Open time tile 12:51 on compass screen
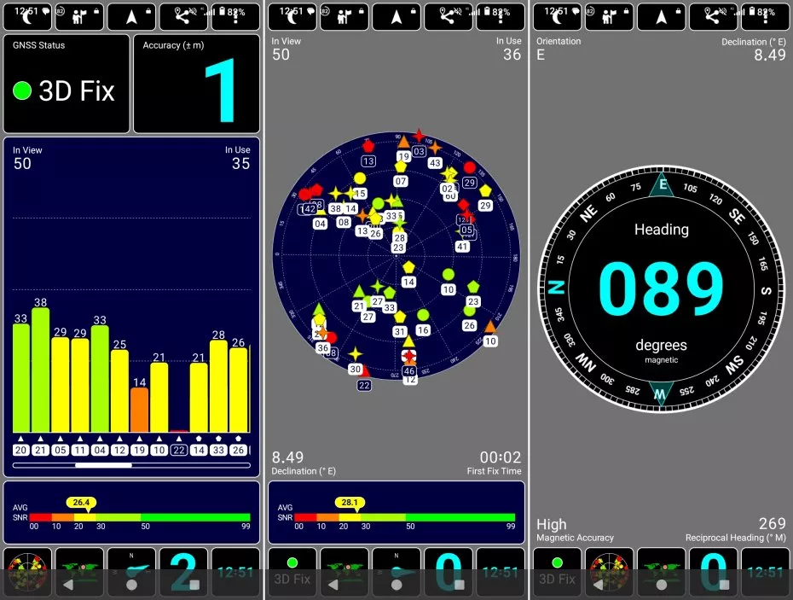The width and height of the screenshot is (793, 600). pyautogui.click(x=766, y=572)
